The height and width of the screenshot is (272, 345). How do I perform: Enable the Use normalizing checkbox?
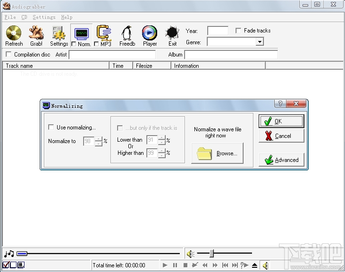51,127
